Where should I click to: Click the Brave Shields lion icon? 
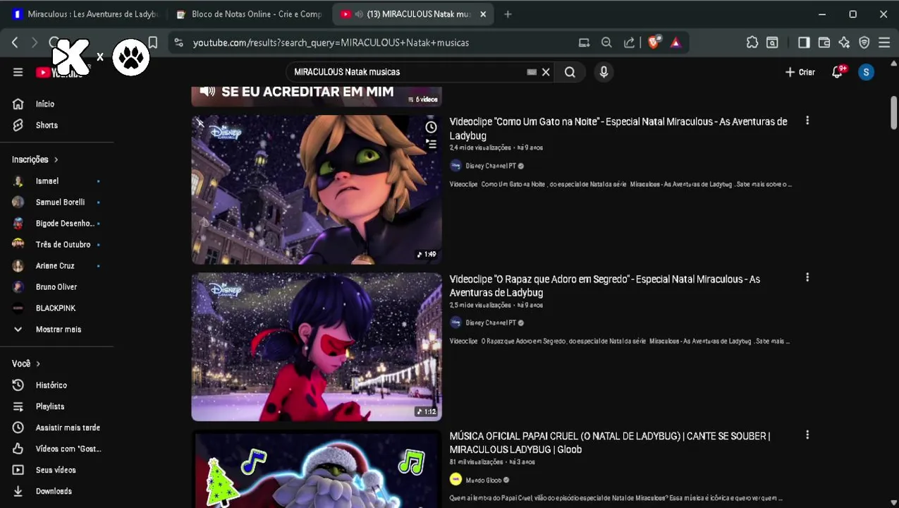tap(654, 42)
